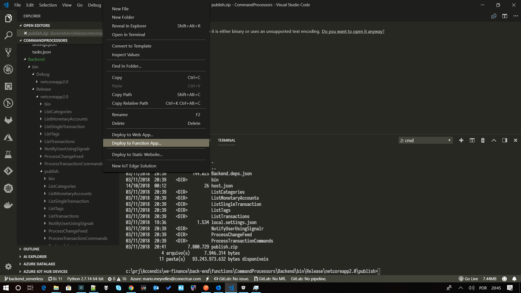Image resolution: width=521 pixels, height=293 pixels.
Task: Open the Kubernetes view
Action: point(8,188)
